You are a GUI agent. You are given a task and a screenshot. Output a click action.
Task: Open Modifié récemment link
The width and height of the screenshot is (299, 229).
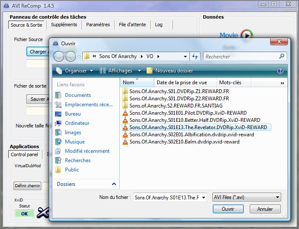[x=87, y=151]
